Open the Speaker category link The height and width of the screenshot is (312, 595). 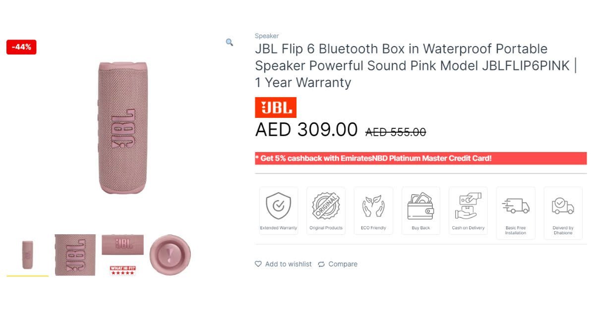click(x=267, y=36)
